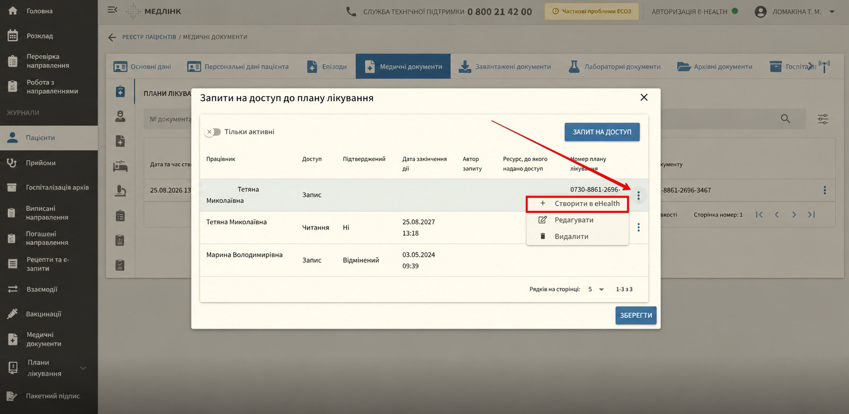Image resolution: width=849 pixels, height=414 pixels.
Task: Go to the last page in background pagination
Action: [811, 215]
